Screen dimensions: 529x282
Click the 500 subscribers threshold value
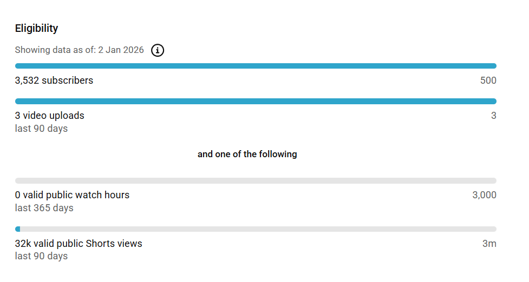pos(488,80)
